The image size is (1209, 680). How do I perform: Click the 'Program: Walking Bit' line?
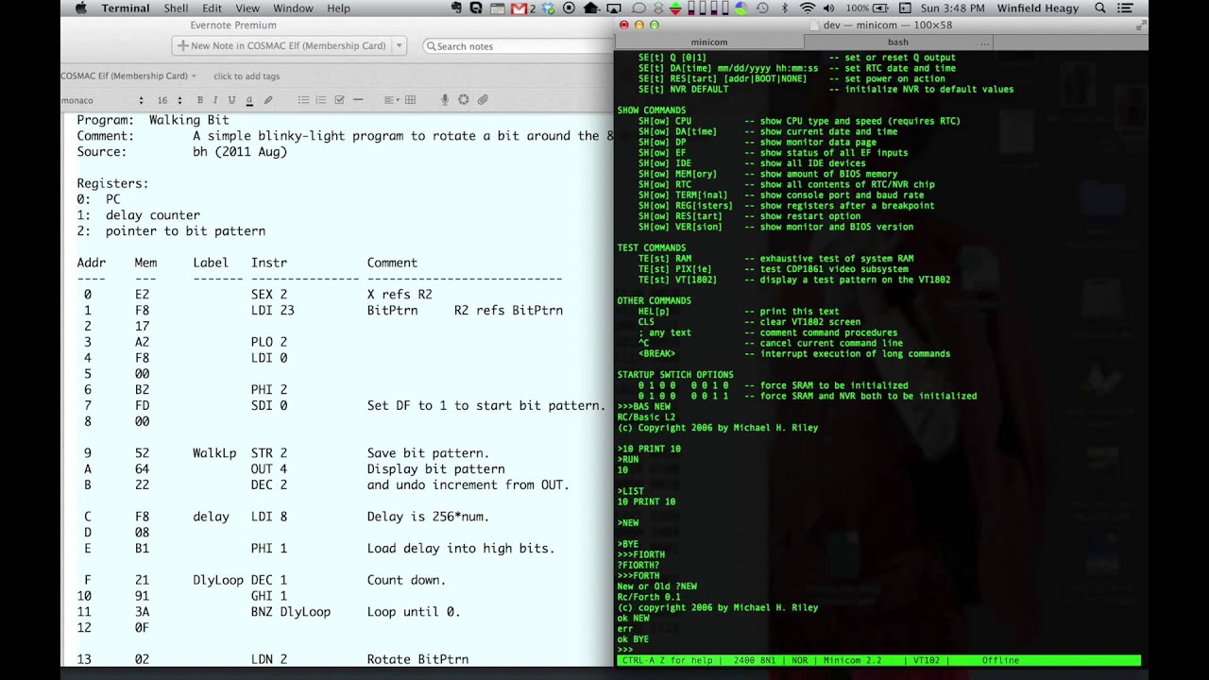coord(152,120)
